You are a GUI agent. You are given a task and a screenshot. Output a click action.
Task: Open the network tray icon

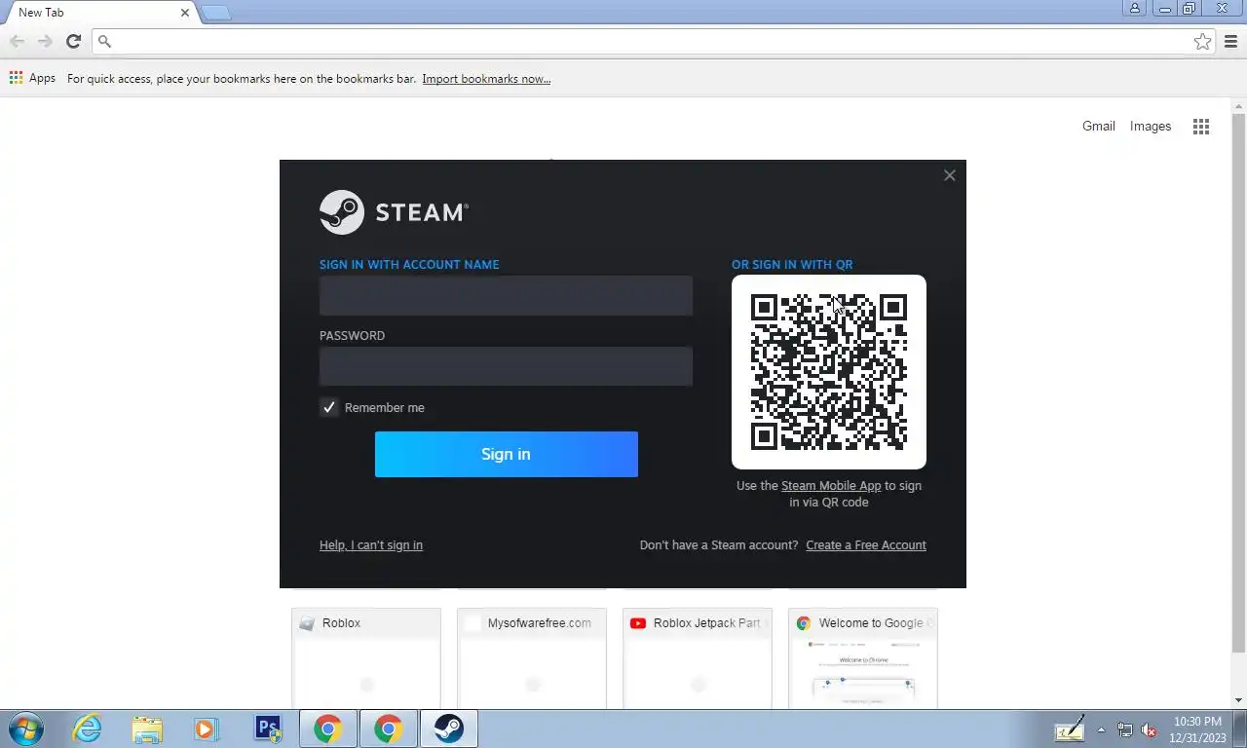[1125, 729]
